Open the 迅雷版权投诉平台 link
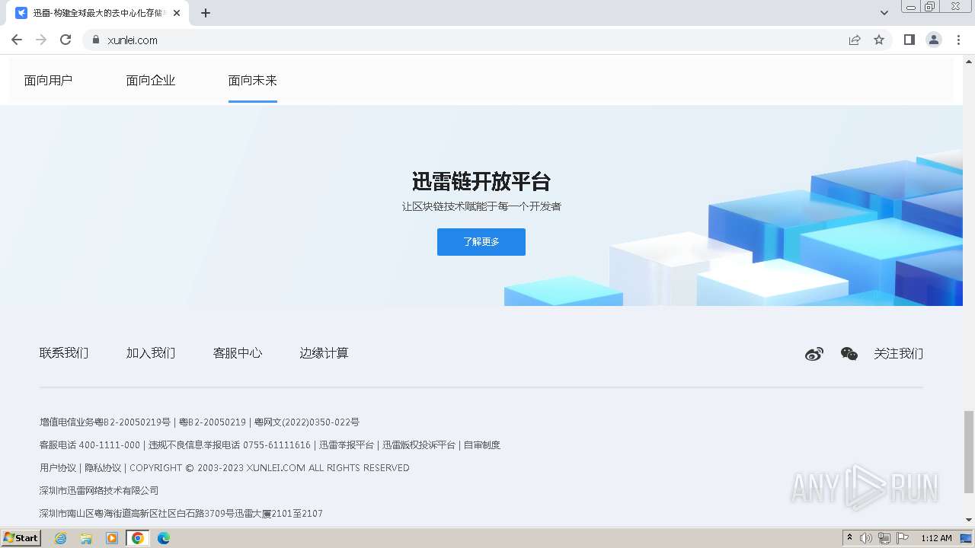 [419, 444]
